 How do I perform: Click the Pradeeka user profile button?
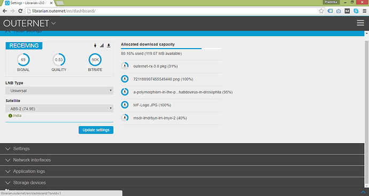click(331, 2)
